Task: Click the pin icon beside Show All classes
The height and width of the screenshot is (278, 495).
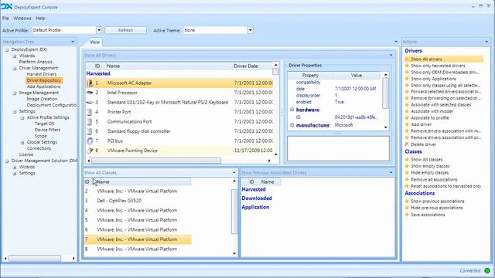Action: (407, 160)
